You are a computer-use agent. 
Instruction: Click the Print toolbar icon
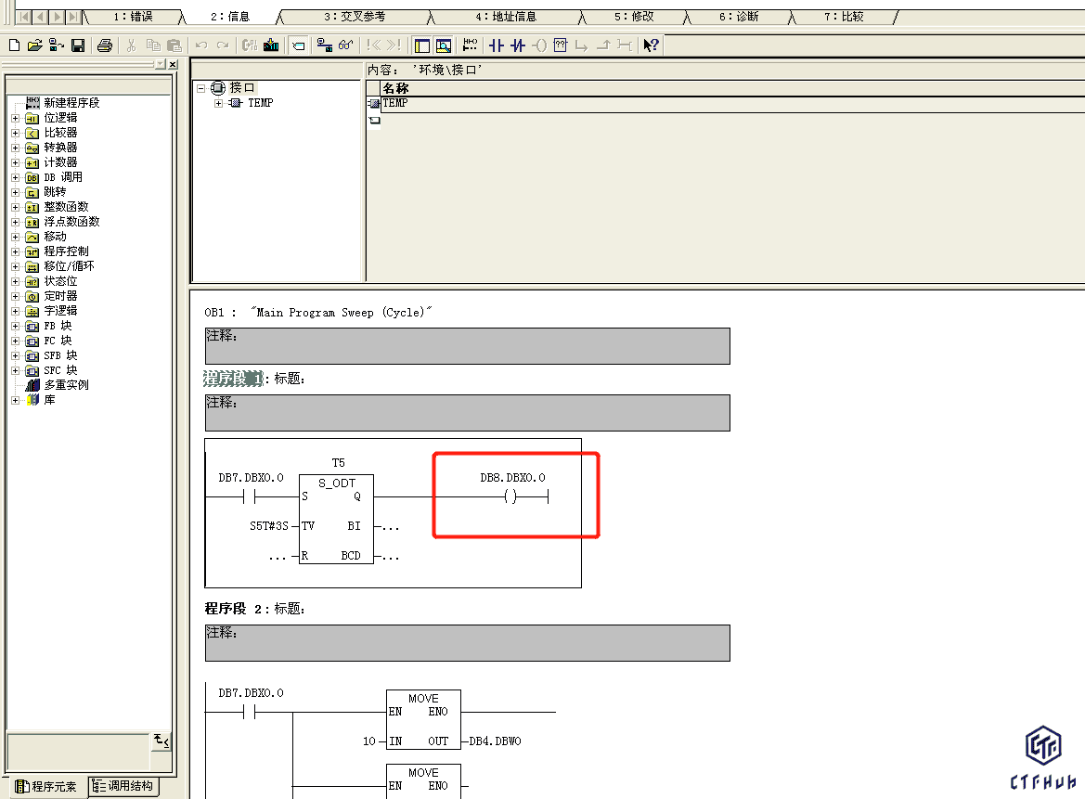point(105,45)
